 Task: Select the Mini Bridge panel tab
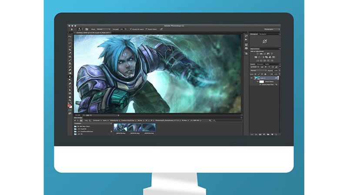(78, 118)
